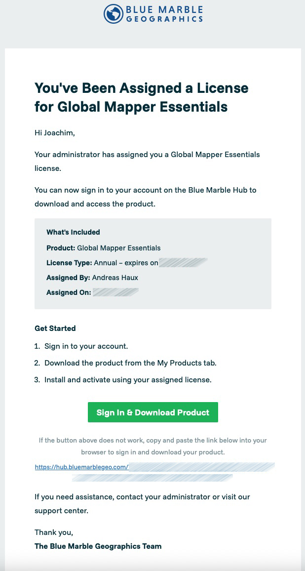Click the Sign In & Download Product button

click(153, 412)
